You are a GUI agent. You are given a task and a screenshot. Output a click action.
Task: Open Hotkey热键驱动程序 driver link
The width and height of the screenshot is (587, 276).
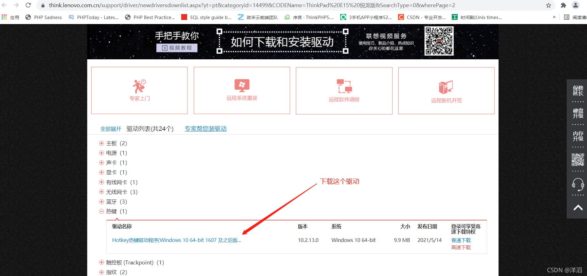tap(177, 240)
